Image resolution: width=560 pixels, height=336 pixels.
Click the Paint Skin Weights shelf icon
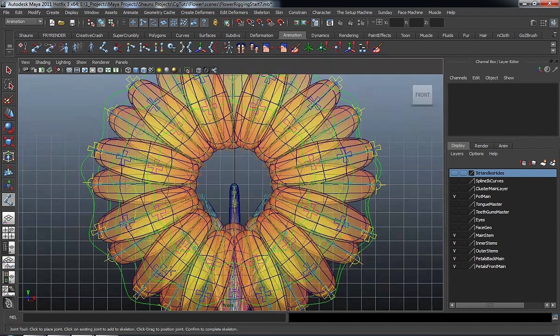[x=295, y=48]
